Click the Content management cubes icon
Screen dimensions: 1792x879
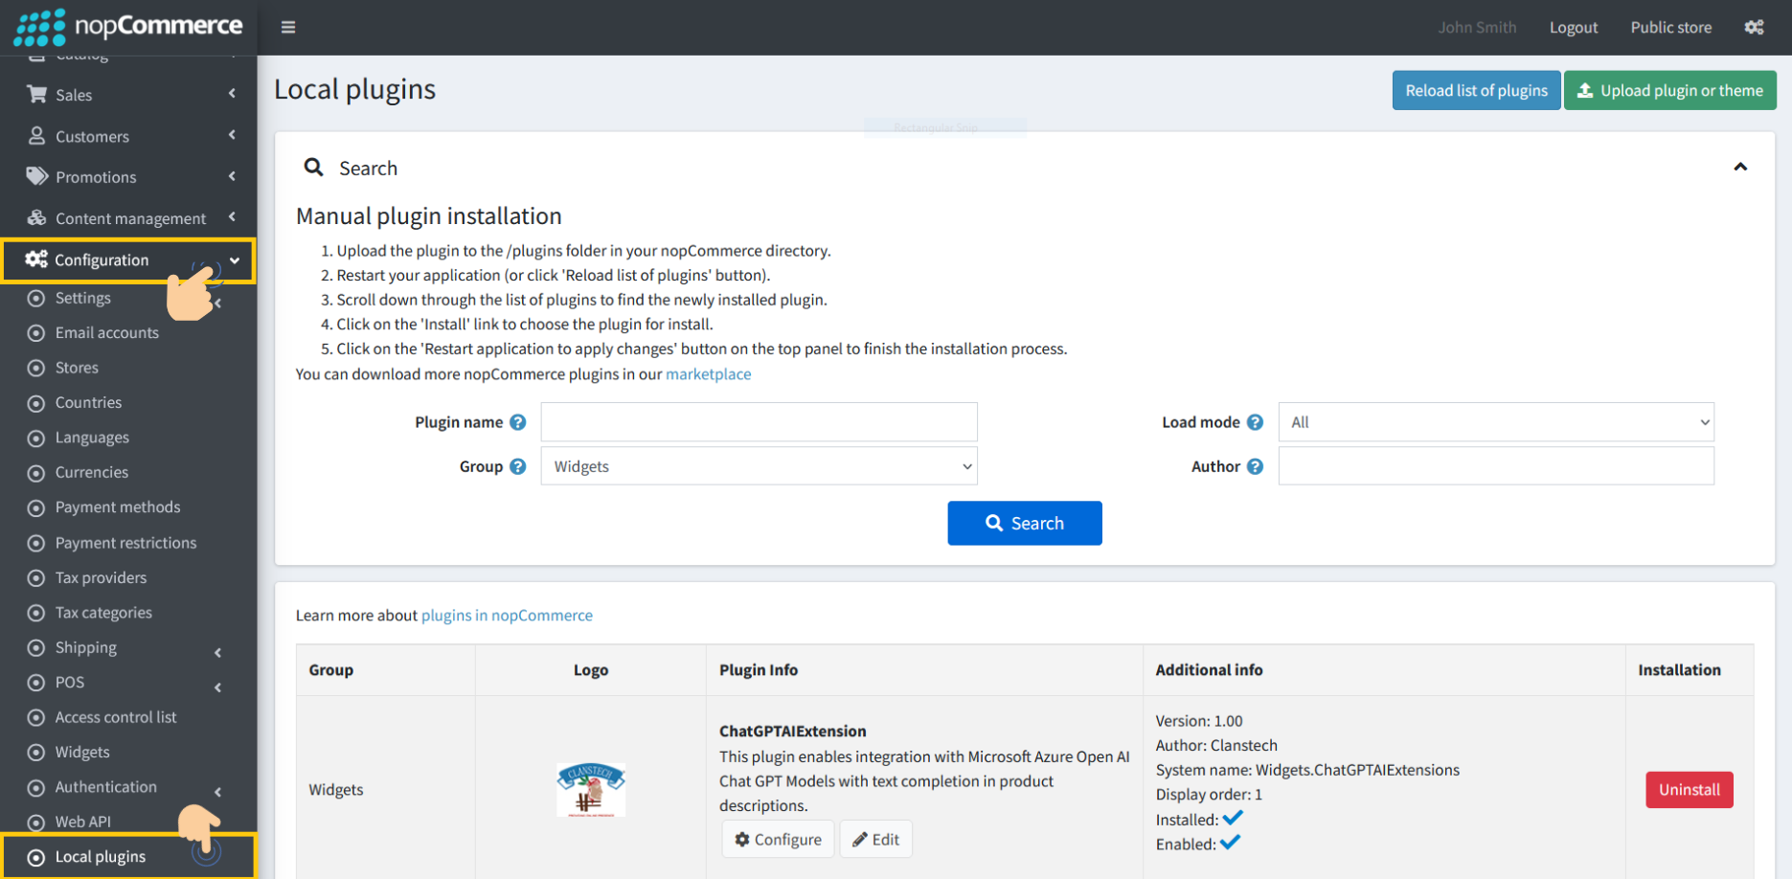(x=37, y=217)
